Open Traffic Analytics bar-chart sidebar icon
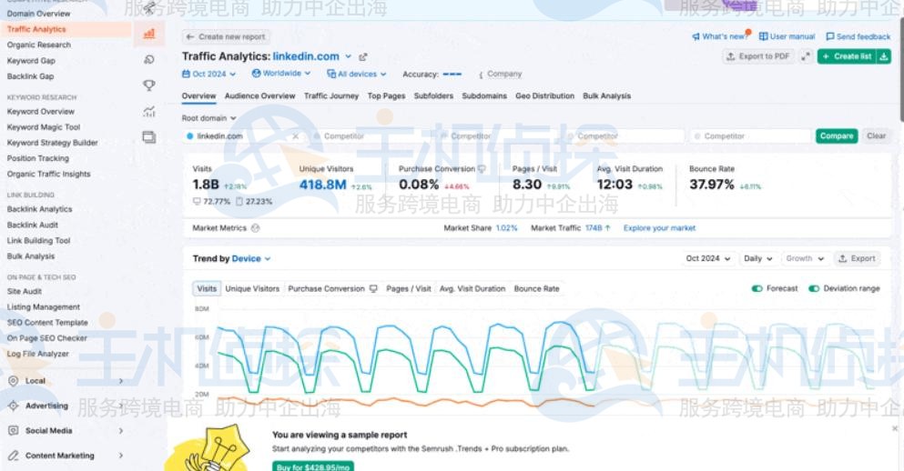Screen dimensions: 904x471 (149, 34)
